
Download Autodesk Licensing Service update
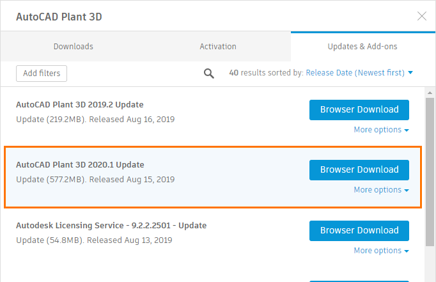click(x=359, y=230)
